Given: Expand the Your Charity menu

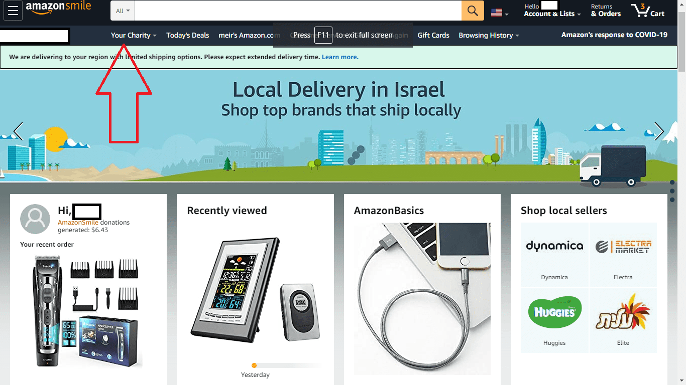Looking at the screenshot, I should 134,35.
